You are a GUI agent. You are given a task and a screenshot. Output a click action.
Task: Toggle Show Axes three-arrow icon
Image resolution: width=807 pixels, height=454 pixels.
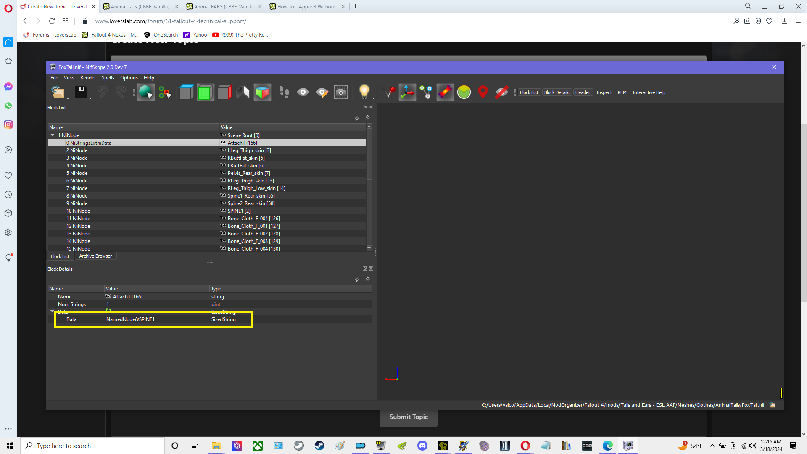pos(407,92)
